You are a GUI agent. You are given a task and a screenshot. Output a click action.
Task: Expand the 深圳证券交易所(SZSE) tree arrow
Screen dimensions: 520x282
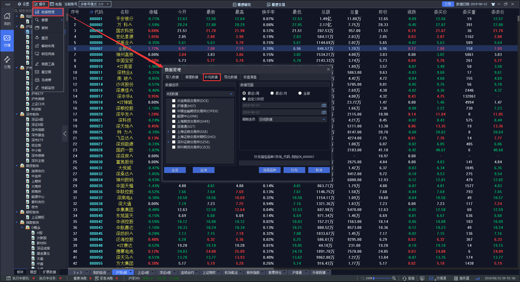[x=168, y=142]
